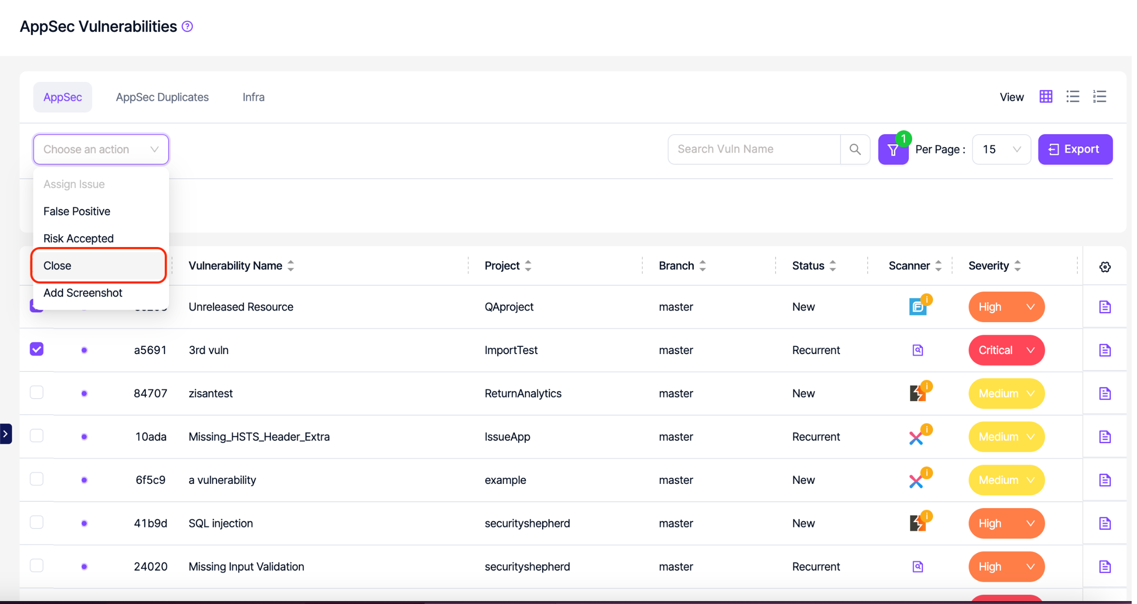Choose False Positive action
Viewport: 1137px width, 604px height.
77,211
